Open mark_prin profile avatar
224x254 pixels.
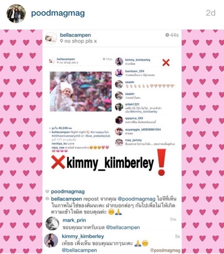pyautogui.click(x=52, y=224)
